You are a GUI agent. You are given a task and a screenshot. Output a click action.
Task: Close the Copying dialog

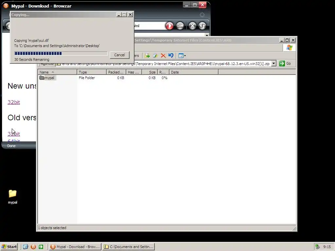[x=130, y=14]
